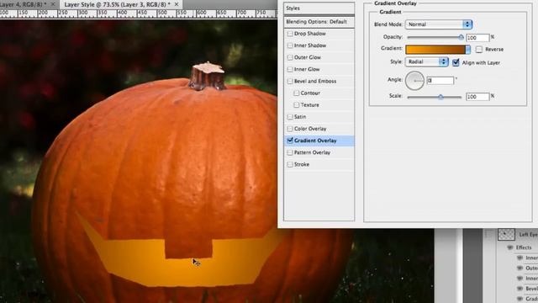The height and width of the screenshot is (303, 538).
Task: Select the Bevel and Emboss row label
Action: (x=315, y=81)
